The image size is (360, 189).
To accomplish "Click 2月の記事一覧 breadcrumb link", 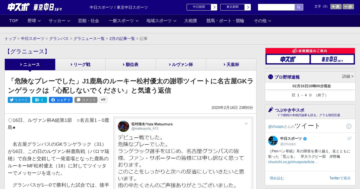I will click(122, 39).
